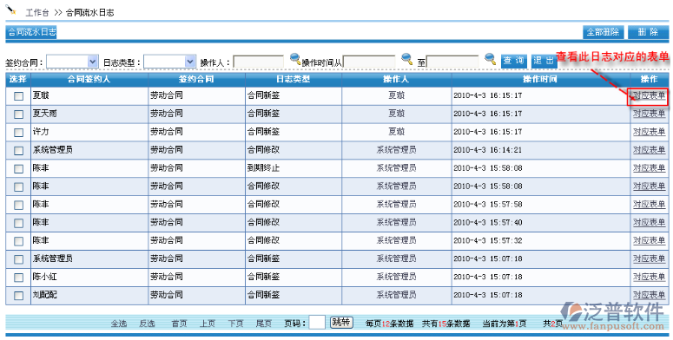Click 全选 in the footer

119,324
